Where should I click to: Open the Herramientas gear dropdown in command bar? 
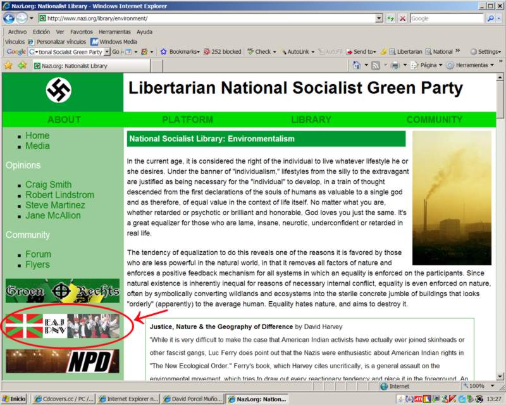click(470, 65)
